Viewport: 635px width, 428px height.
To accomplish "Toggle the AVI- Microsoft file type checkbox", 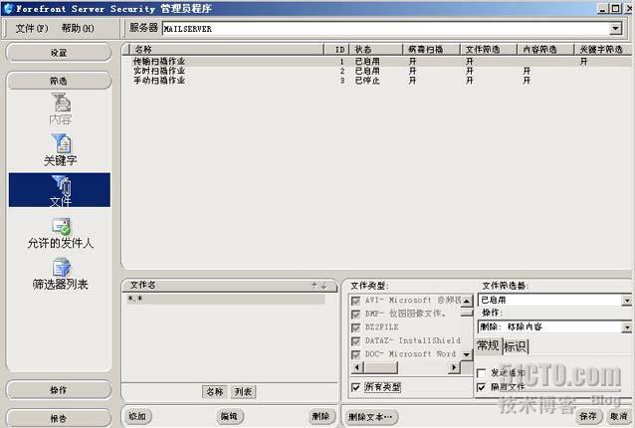I will pos(355,301).
